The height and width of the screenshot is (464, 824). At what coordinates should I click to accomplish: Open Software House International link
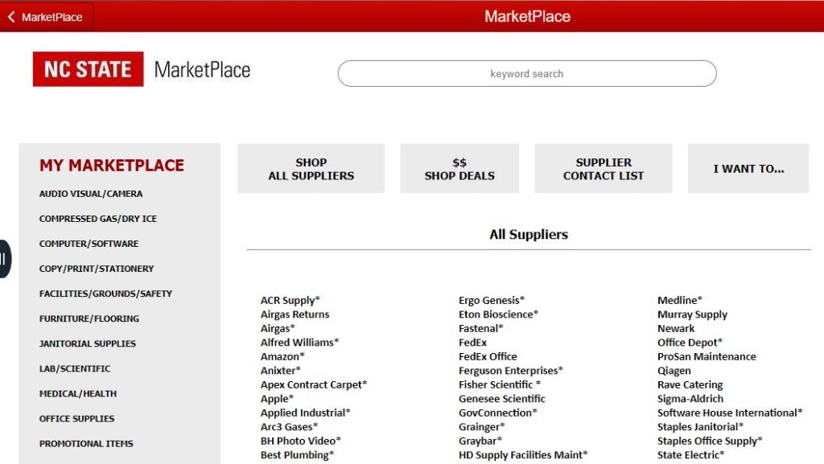click(730, 413)
